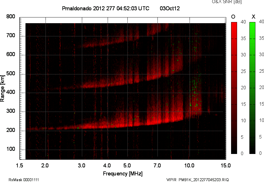Click the '4.0' frequency tick label
The height and width of the screenshot is (182, 264).
point(107,165)
